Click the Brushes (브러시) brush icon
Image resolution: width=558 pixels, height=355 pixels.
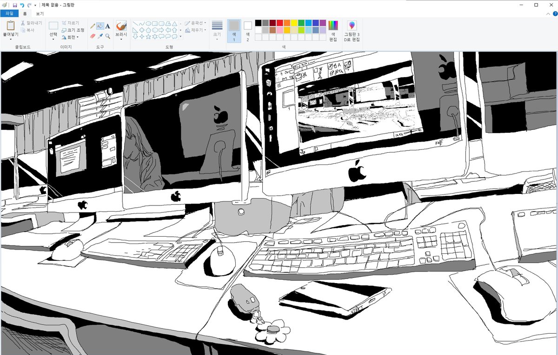(121, 25)
